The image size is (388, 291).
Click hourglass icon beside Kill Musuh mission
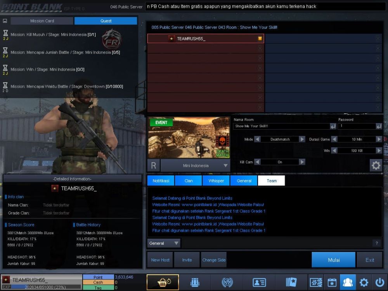click(x=5, y=33)
